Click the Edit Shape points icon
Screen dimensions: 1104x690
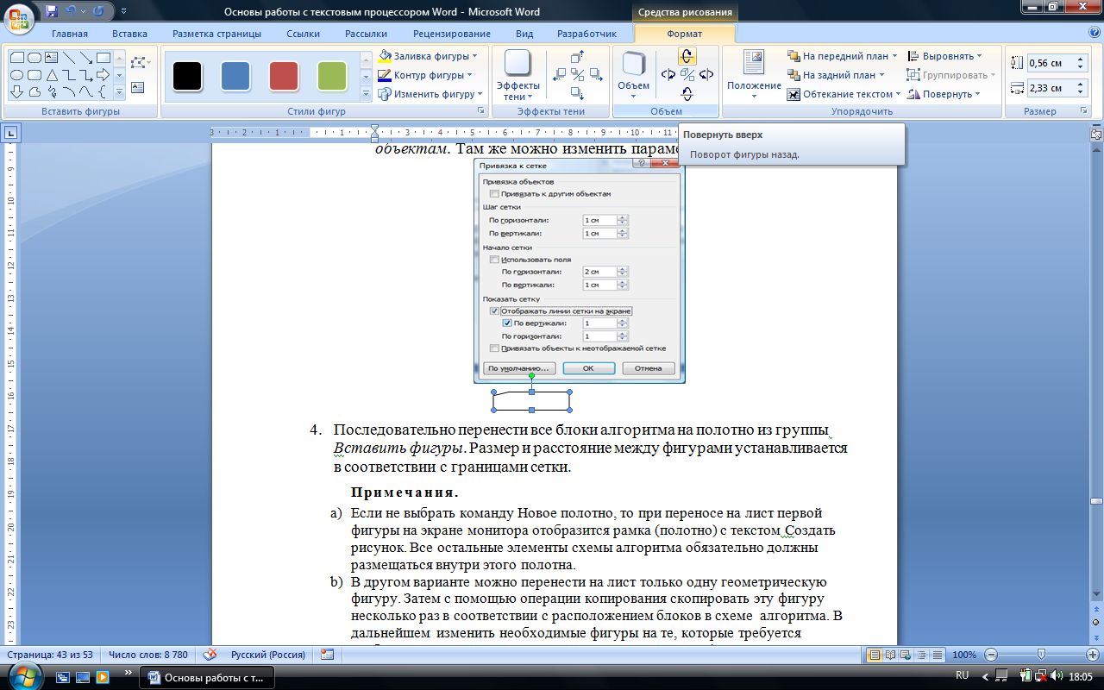pos(139,63)
